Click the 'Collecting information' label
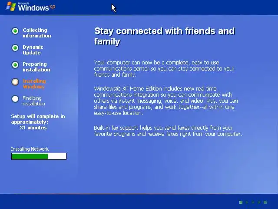Viewport: 278px width, 209px height. pyautogui.click(x=36, y=33)
